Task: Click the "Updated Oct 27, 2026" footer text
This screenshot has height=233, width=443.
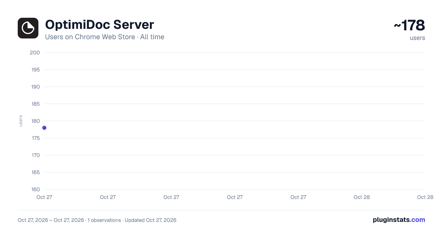Action: [x=151, y=220]
